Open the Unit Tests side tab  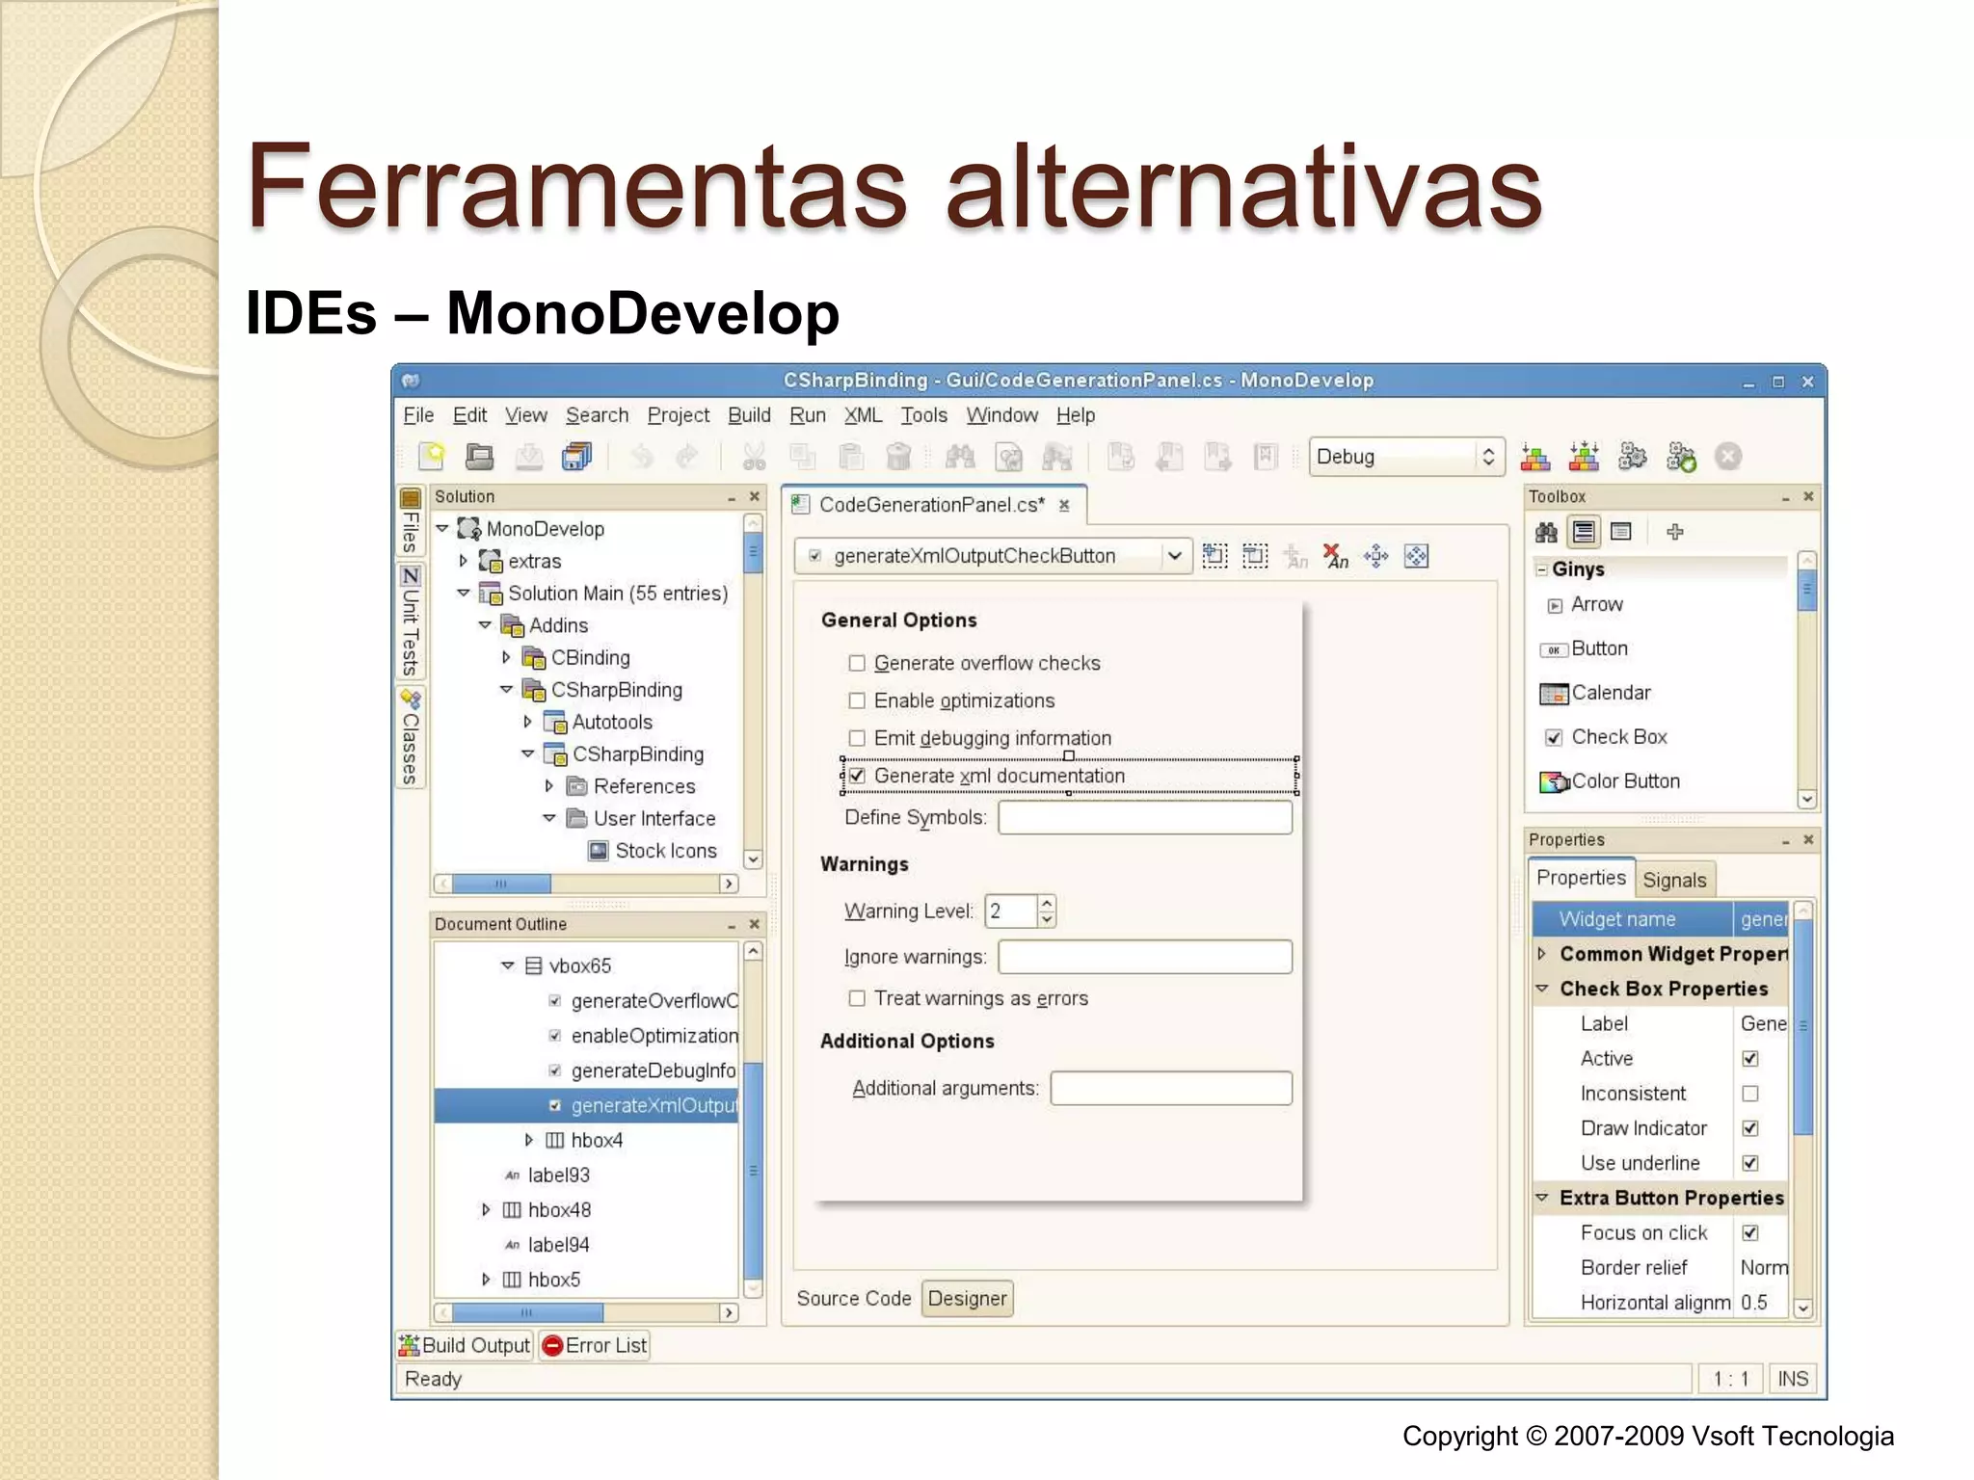point(411,621)
